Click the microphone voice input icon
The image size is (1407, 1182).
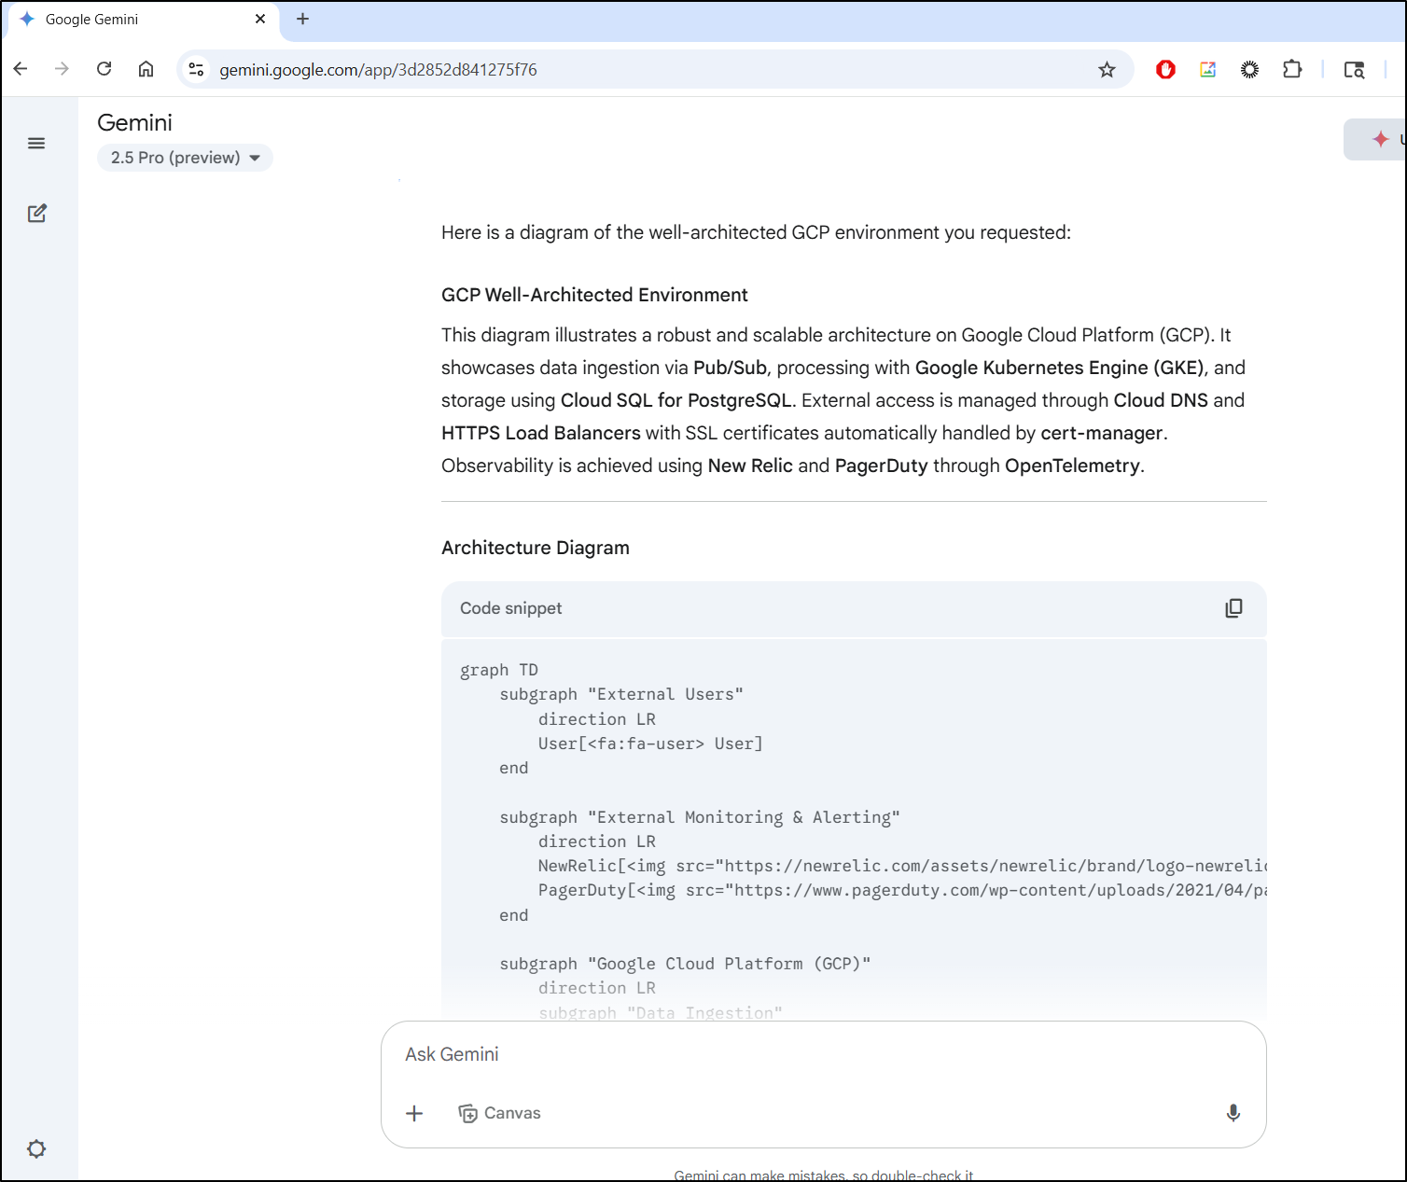pos(1233,1112)
